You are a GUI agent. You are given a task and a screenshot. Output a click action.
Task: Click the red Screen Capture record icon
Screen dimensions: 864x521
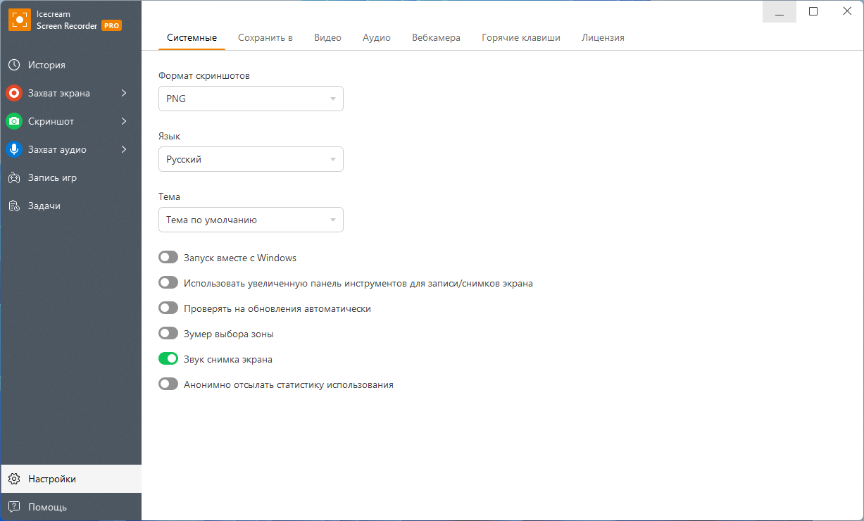(13, 93)
